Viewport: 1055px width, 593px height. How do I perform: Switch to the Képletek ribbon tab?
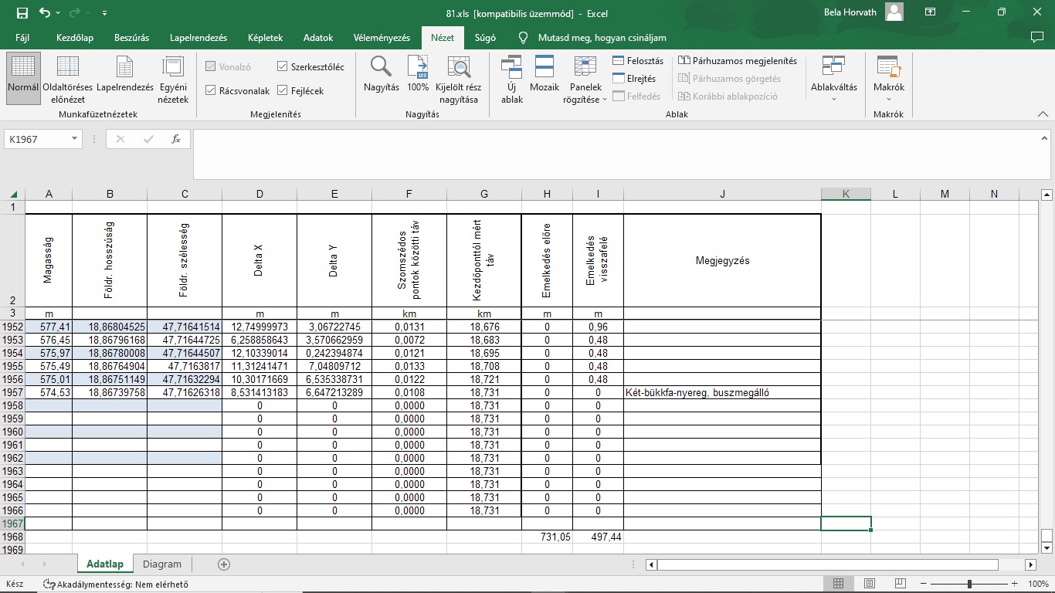(x=266, y=37)
